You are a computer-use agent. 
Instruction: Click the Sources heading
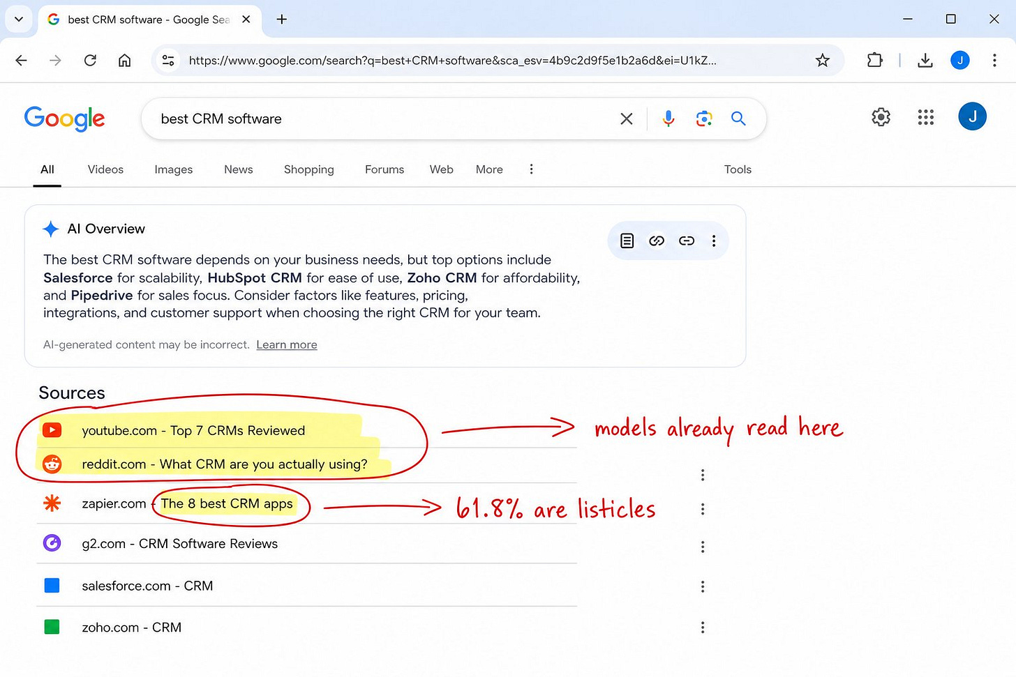point(72,393)
